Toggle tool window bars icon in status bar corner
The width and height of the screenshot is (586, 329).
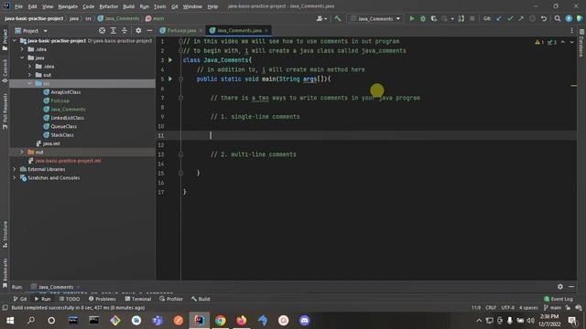tap(5, 308)
